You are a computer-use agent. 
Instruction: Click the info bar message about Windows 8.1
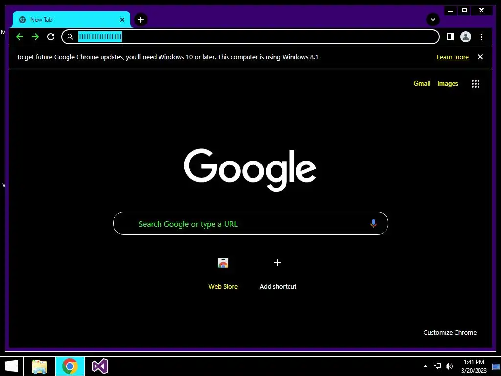click(x=168, y=57)
